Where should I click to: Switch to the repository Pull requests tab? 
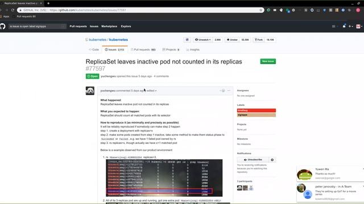pos(143,50)
